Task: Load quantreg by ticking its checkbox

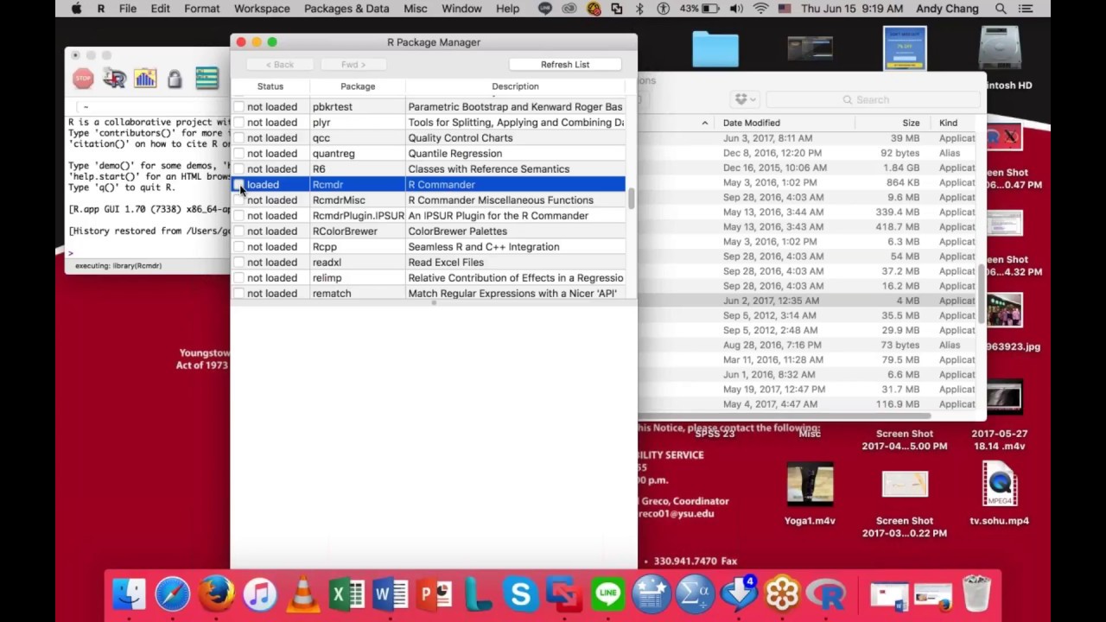Action: (x=238, y=154)
